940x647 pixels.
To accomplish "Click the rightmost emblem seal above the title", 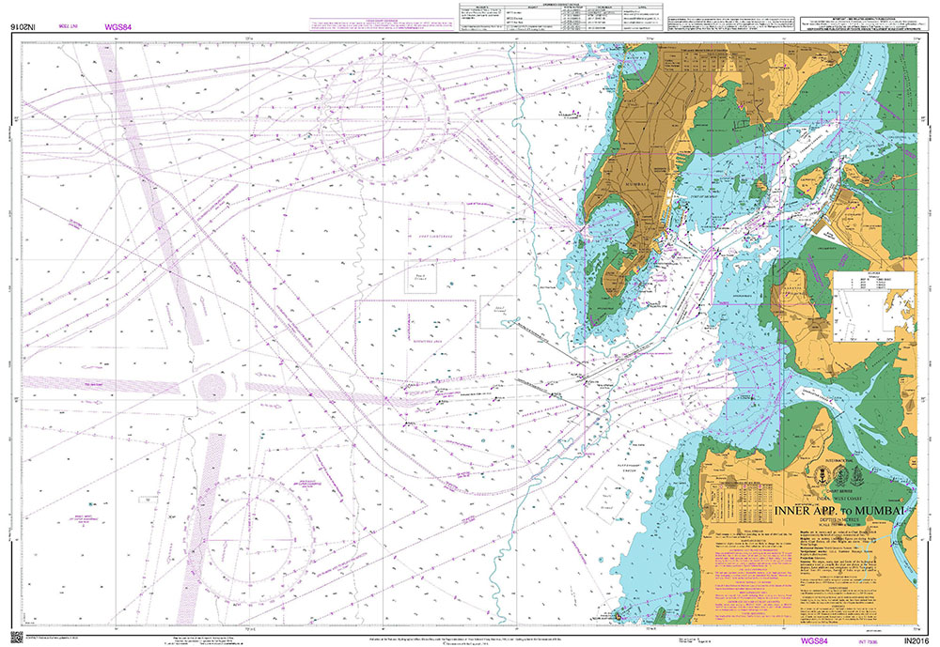I will point(858,475).
